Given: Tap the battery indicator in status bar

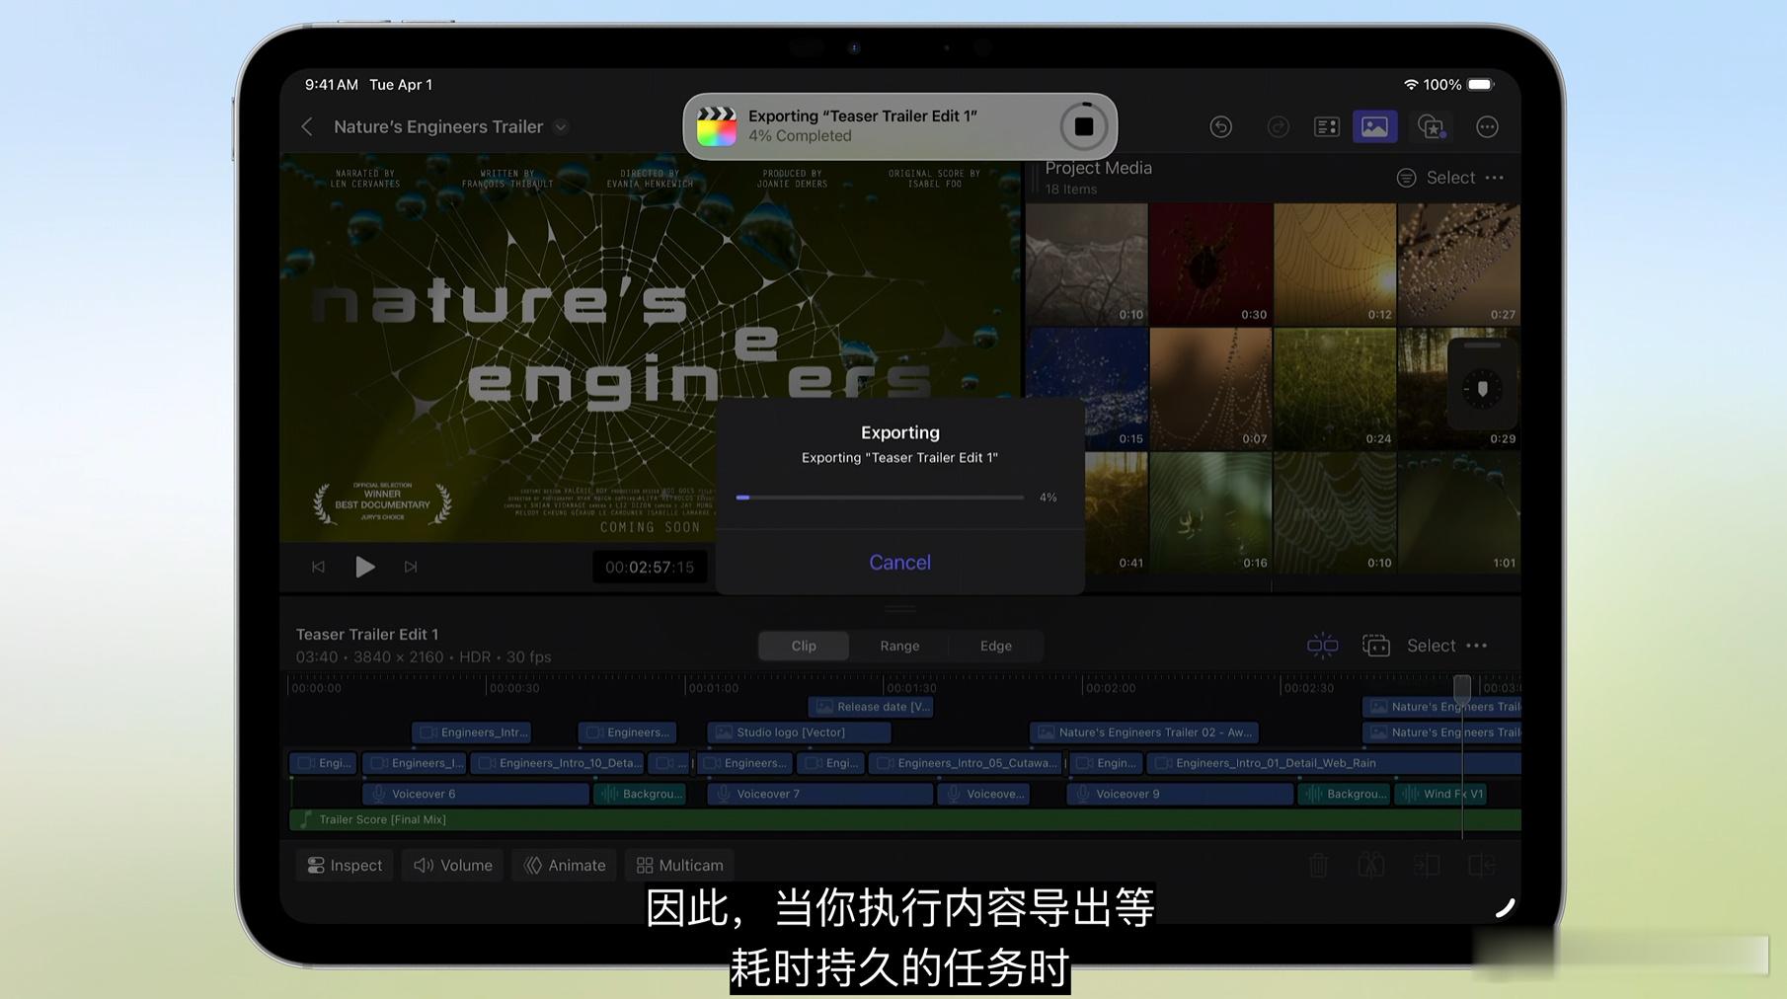Looking at the screenshot, I should [1480, 85].
